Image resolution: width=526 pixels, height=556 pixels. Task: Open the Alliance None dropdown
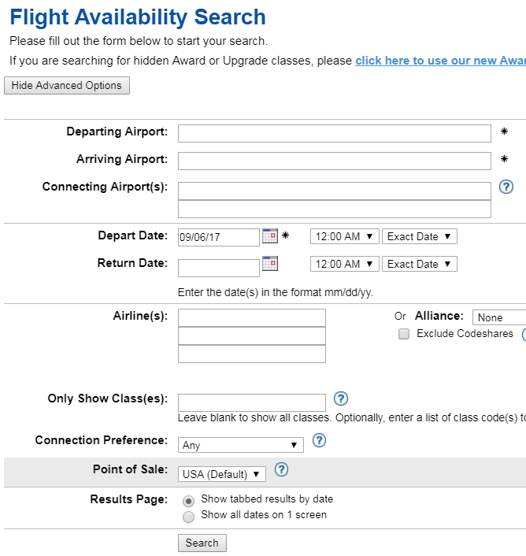point(499,317)
